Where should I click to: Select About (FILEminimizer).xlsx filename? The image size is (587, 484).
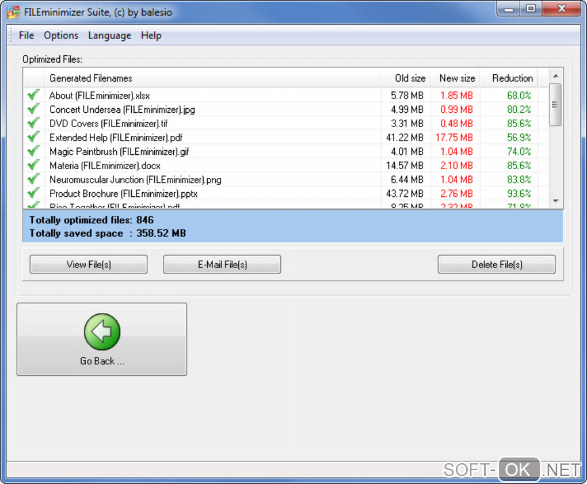point(100,96)
